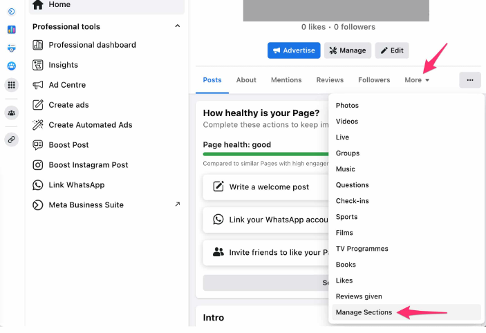The image size is (486, 333).
Task: Click the edit icon on Write a welcome post
Action: [218, 187]
